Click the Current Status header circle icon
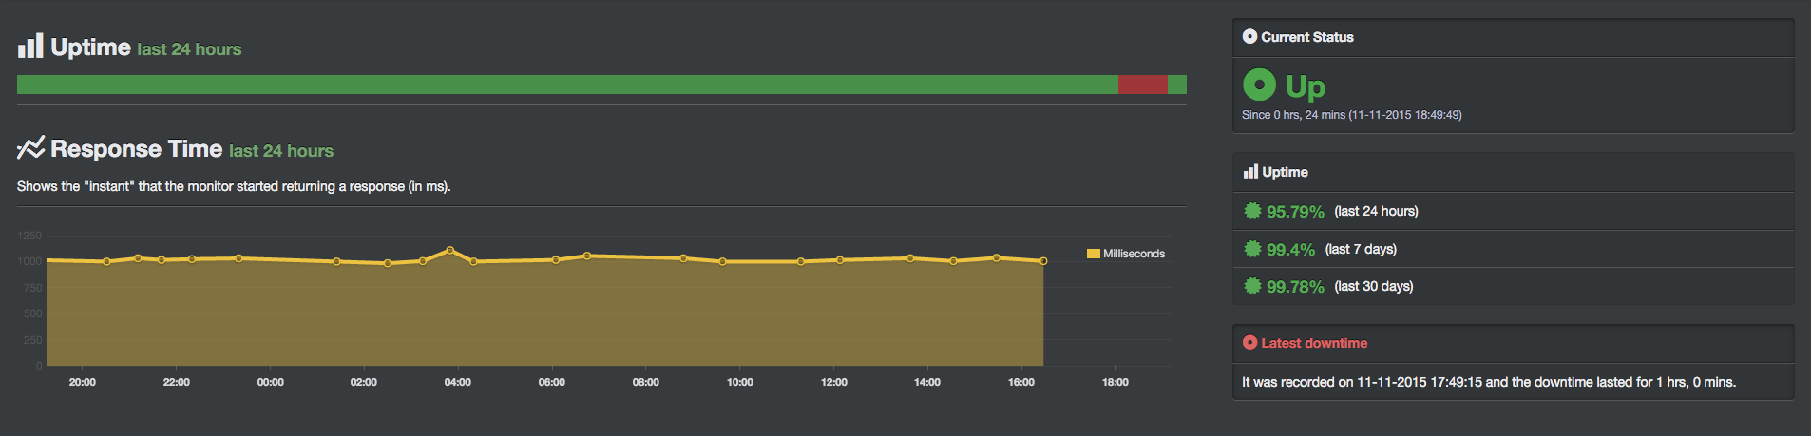 (1249, 37)
